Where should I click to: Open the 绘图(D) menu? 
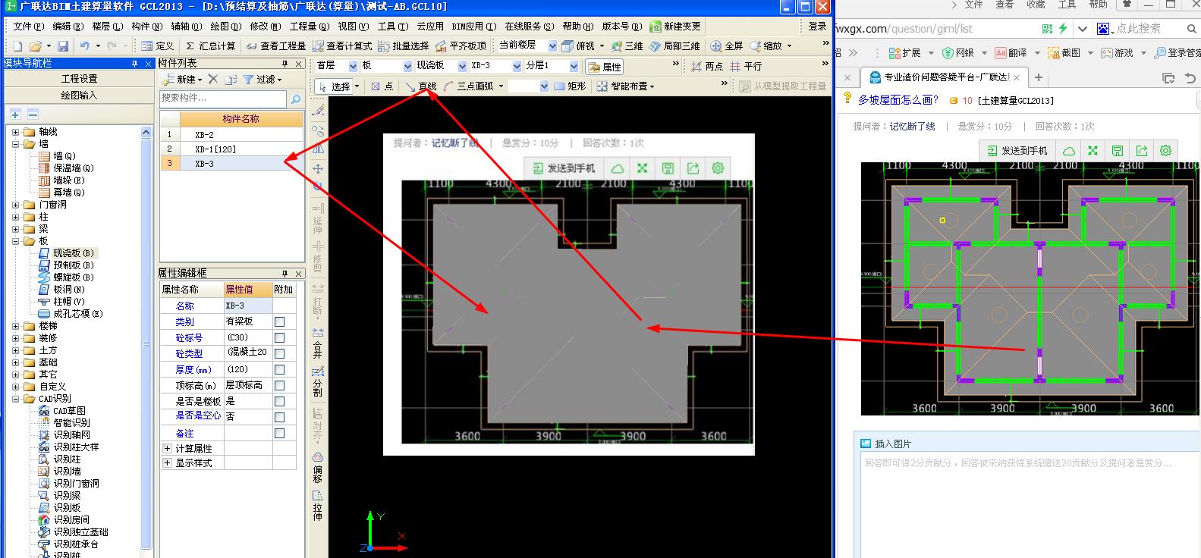click(x=225, y=27)
